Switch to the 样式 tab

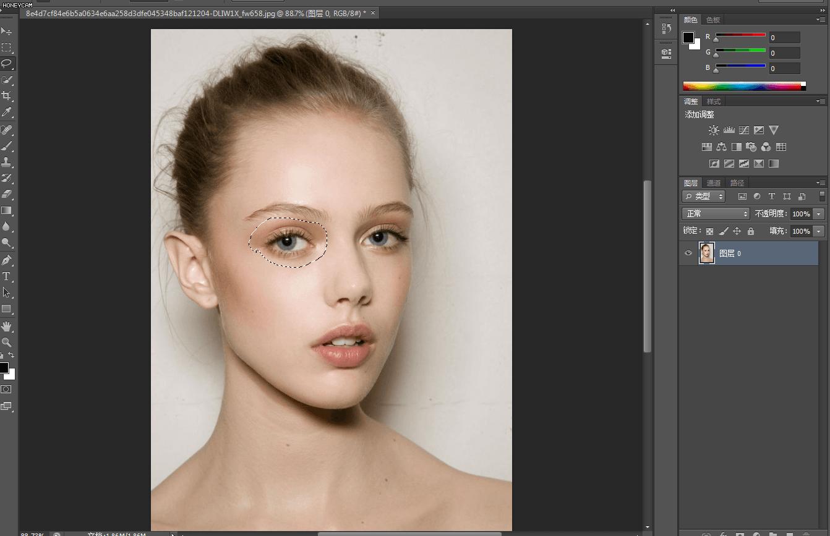(x=714, y=101)
